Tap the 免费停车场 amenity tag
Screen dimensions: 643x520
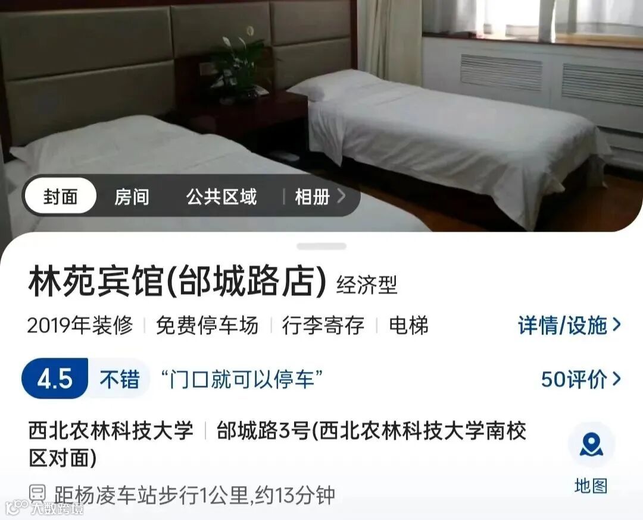pyautogui.click(x=207, y=326)
